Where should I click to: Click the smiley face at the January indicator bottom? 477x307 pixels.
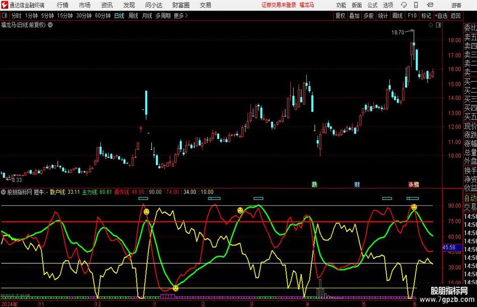coord(176,288)
